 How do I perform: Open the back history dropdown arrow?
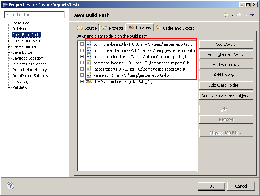point(232,15)
